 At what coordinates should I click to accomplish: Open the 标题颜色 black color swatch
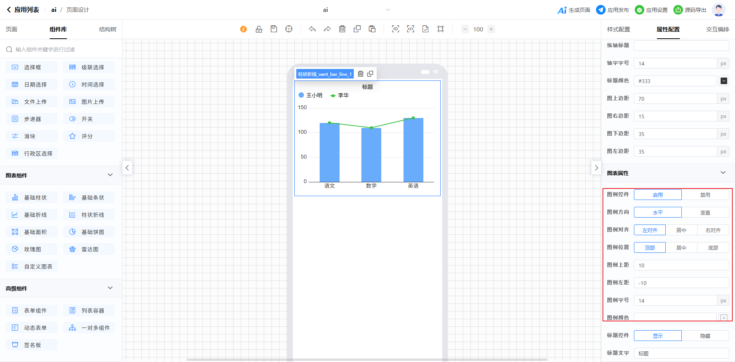[724, 81]
